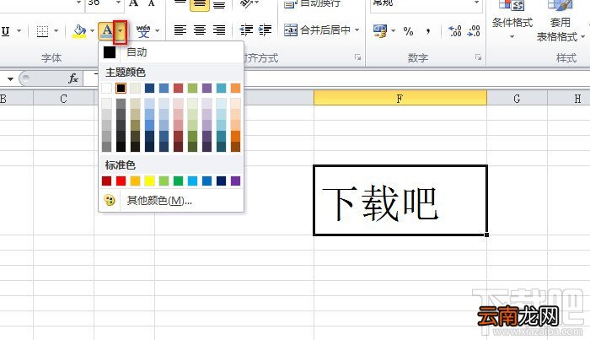This screenshot has height=340, width=590.
Task: Align text right in cell
Action: (x=219, y=30)
